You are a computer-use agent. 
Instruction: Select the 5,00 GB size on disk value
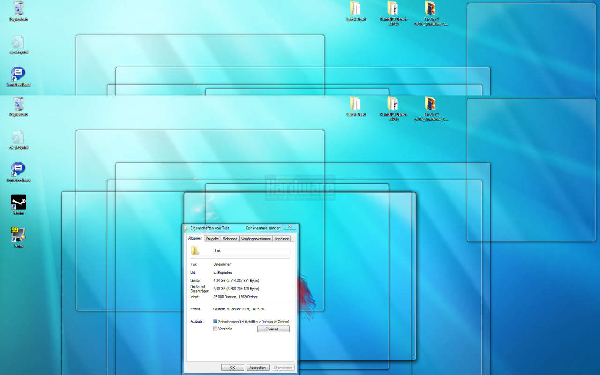[236, 289]
